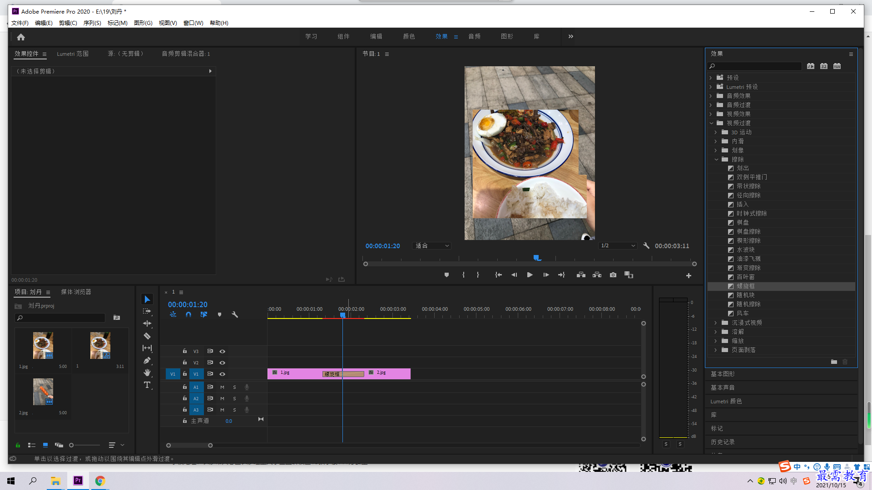Click the YUV effects filter icon
Screen dimensions: 872x490
837,66
